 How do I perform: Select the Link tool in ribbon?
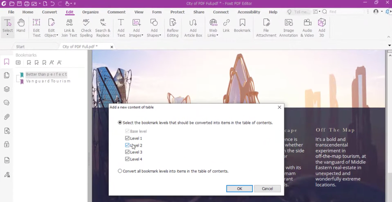pyautogui.click(x=226, y=26)
